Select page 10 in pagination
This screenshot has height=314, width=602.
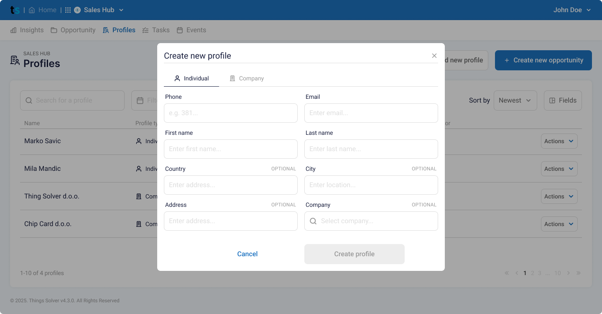(x=558, y=273)
